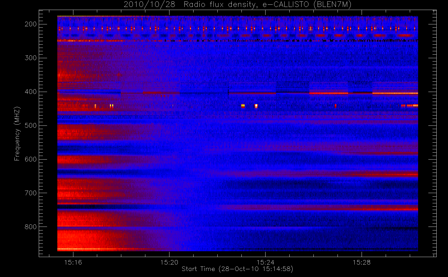Click the 700 frequency tick label
Screen dimensions: 448x277
pyautogui.click(x=30, y=193)
